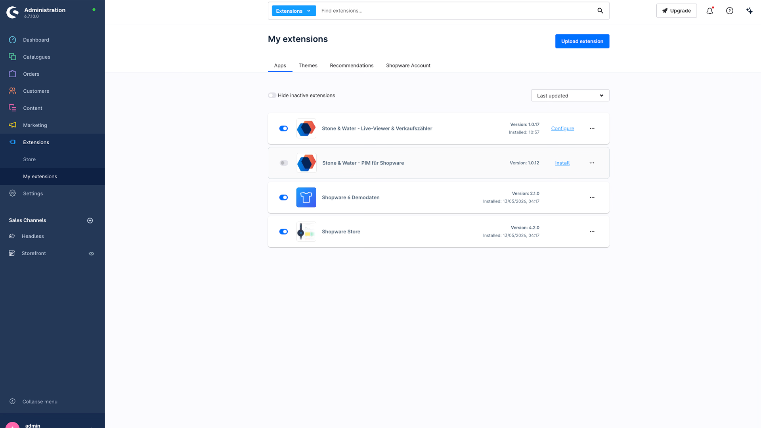761x428 pixels.
Task: Show Storefront via the eye icon
Action: (x=92, y=254)
